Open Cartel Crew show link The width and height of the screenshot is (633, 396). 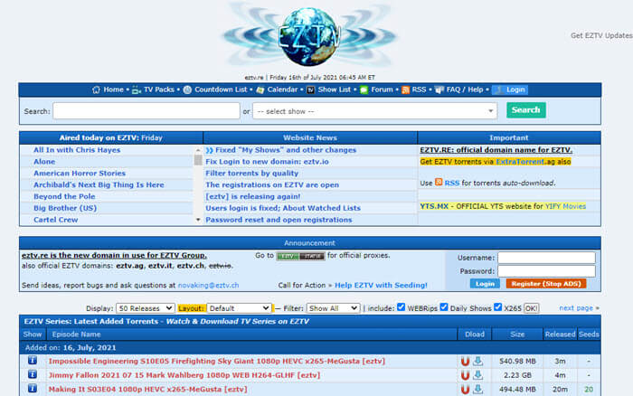56,220
